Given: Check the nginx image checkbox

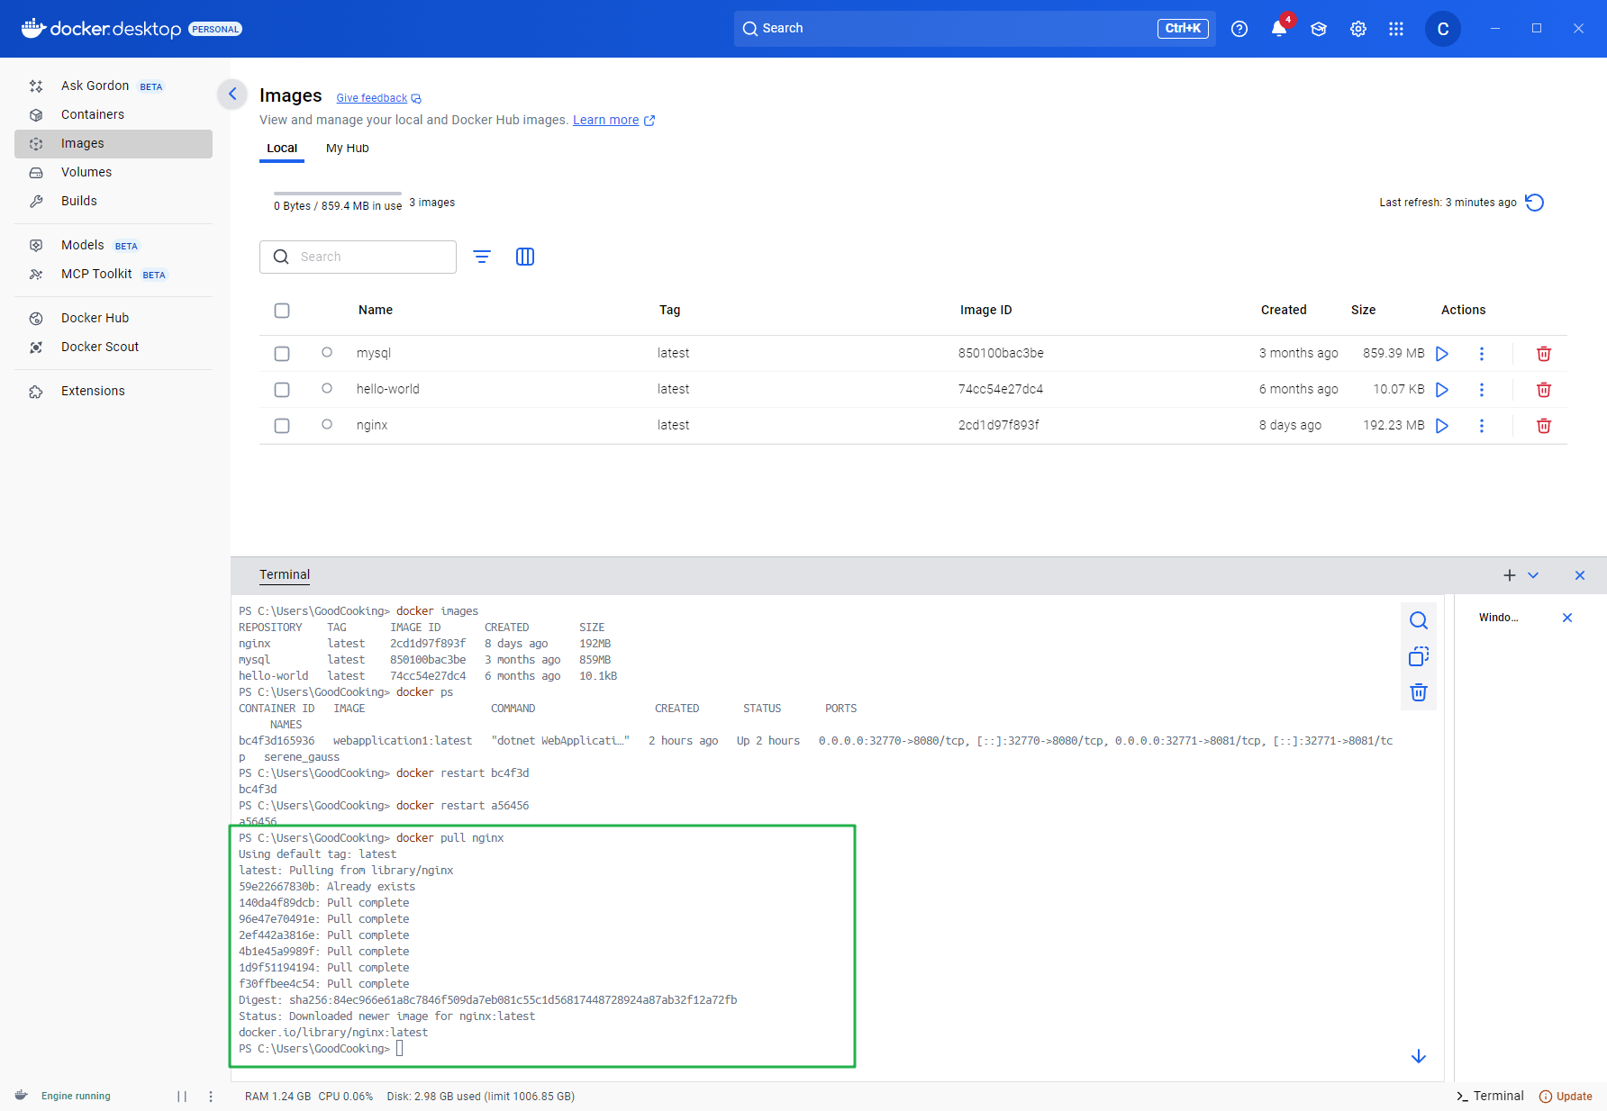Looking at the screenshot, I should pyautogui.click(x=282, y=426).
